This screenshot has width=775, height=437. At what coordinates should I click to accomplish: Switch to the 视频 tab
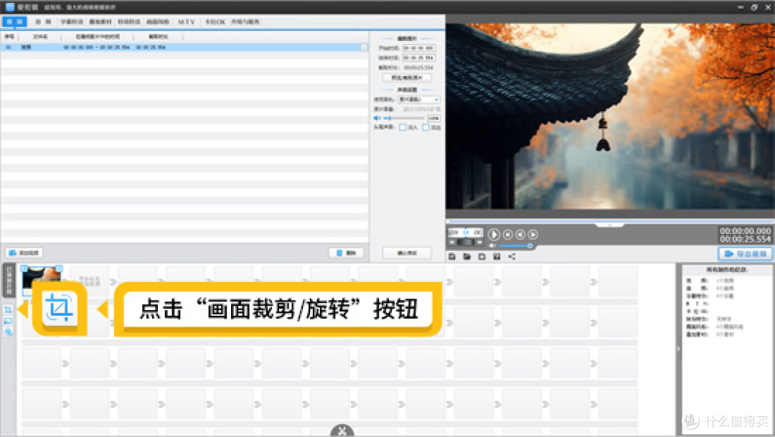[x=14, y=22]
